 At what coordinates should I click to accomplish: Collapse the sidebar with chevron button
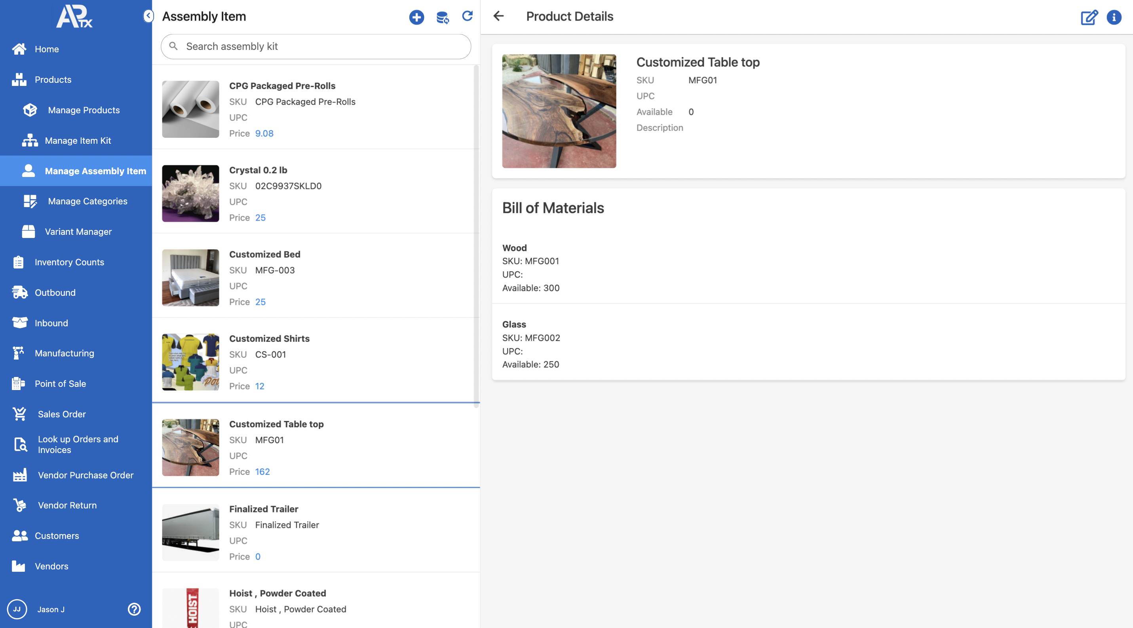[x=148, y=16]
